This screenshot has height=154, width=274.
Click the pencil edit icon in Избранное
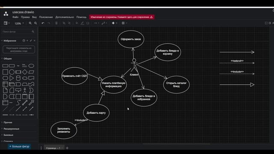pyautogui.click(x=31, y=41)
